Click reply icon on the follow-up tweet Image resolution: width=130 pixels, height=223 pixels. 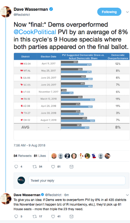tap(16, 216)
